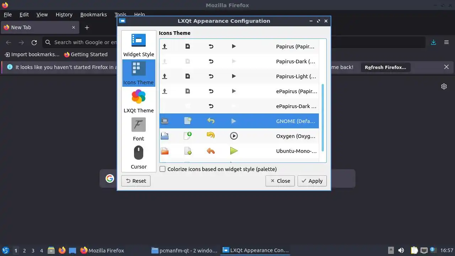Open Firefox History menu

[x=64, y=15]
